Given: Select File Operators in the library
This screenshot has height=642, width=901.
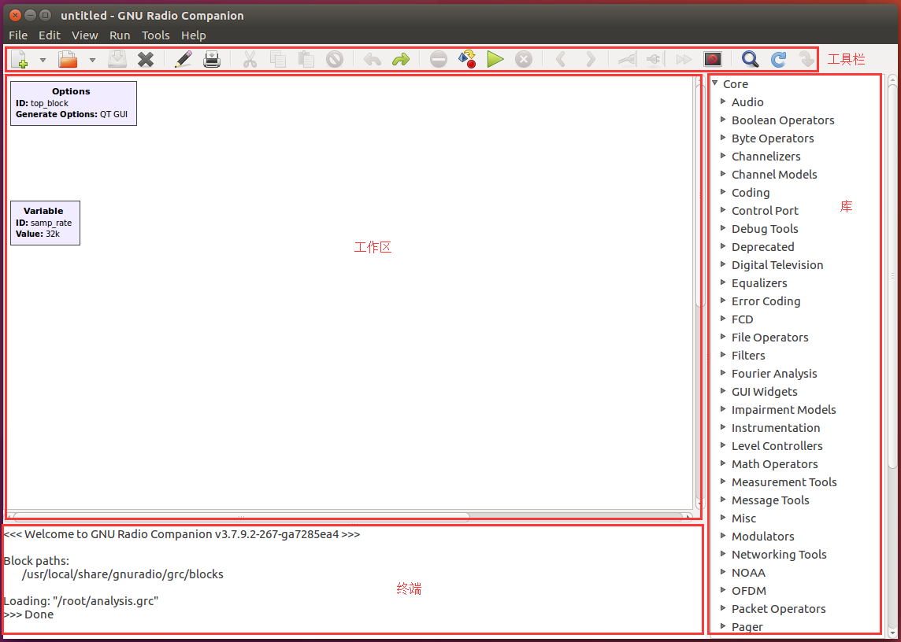Looking at the screenshot, I should (769, 337).
